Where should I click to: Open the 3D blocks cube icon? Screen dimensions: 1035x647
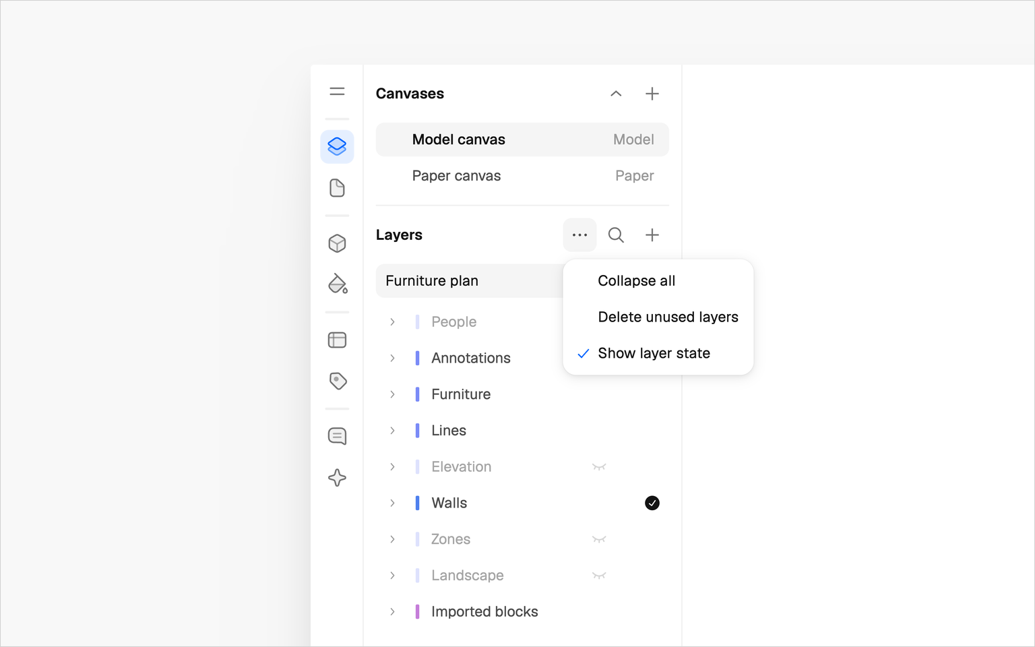[337, 243]
